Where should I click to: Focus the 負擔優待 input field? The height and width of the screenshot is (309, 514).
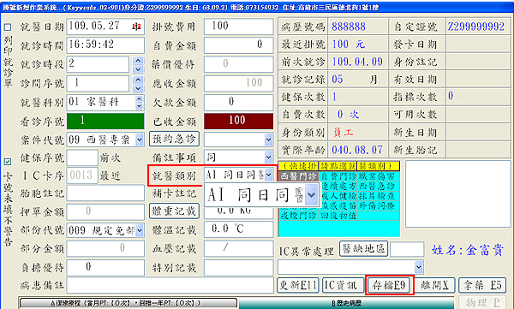click(105, 267)
